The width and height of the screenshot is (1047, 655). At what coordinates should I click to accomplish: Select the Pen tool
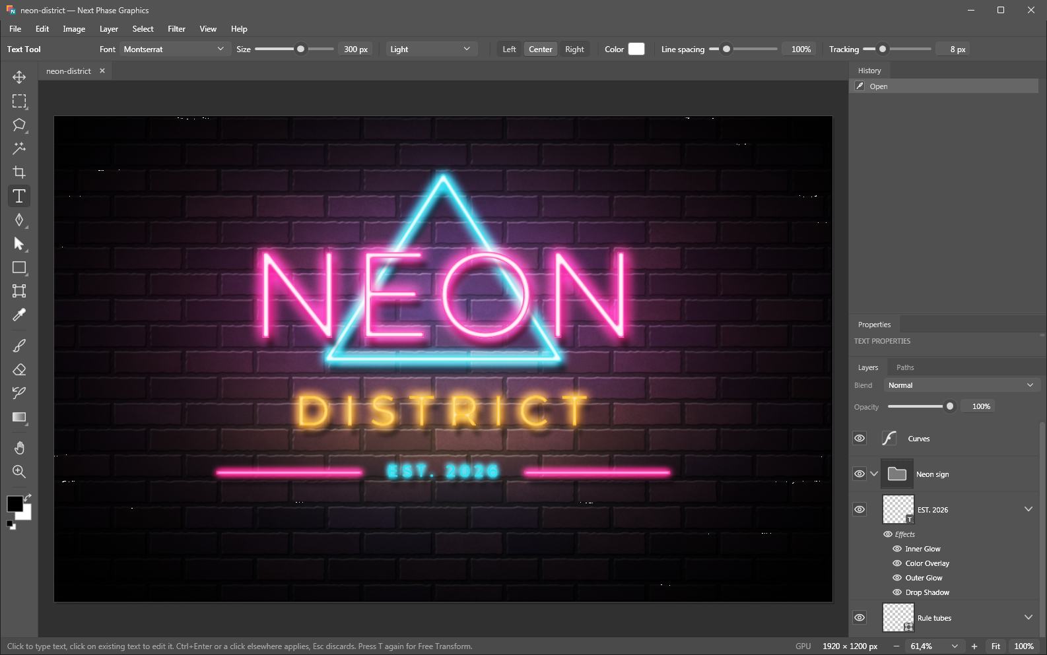click(19, 220)
